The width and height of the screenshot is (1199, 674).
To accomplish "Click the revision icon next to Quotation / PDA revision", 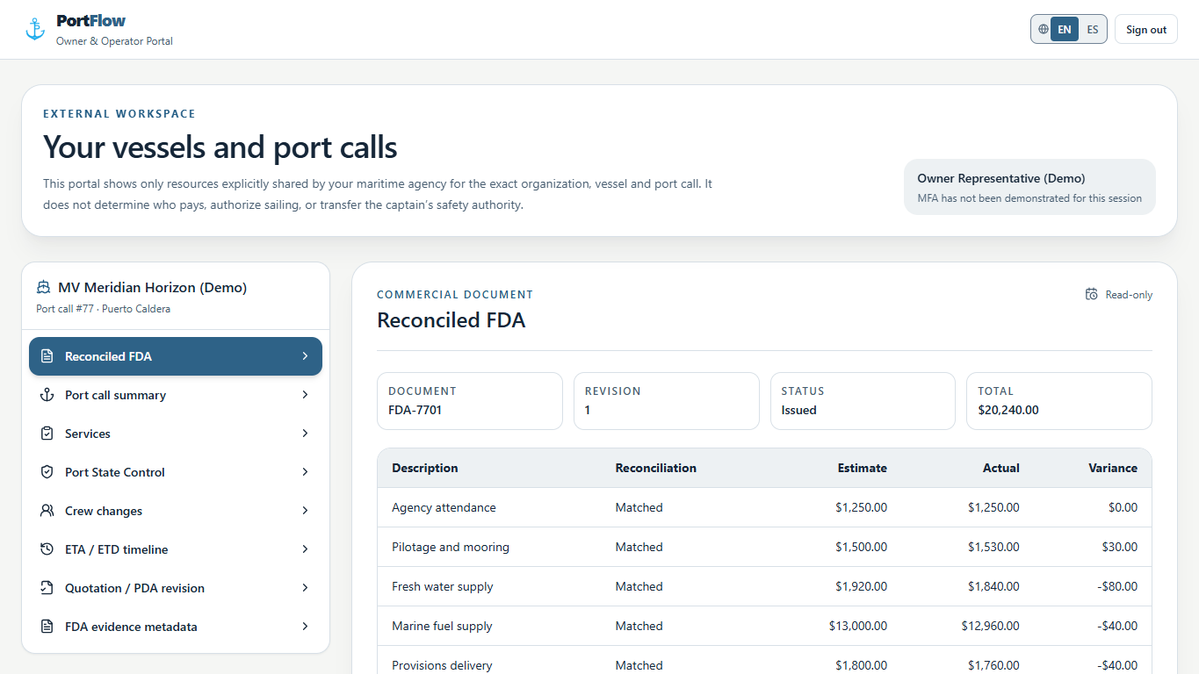I will point(47,588).
